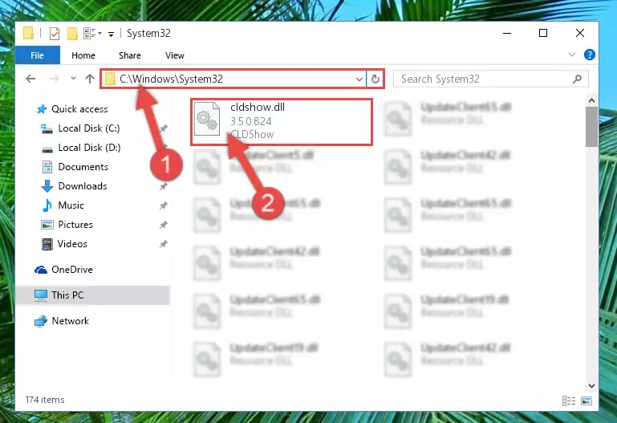Click the Explorer folder icon in title bar
Screen dimensions: 617x423
click(28, 34)
